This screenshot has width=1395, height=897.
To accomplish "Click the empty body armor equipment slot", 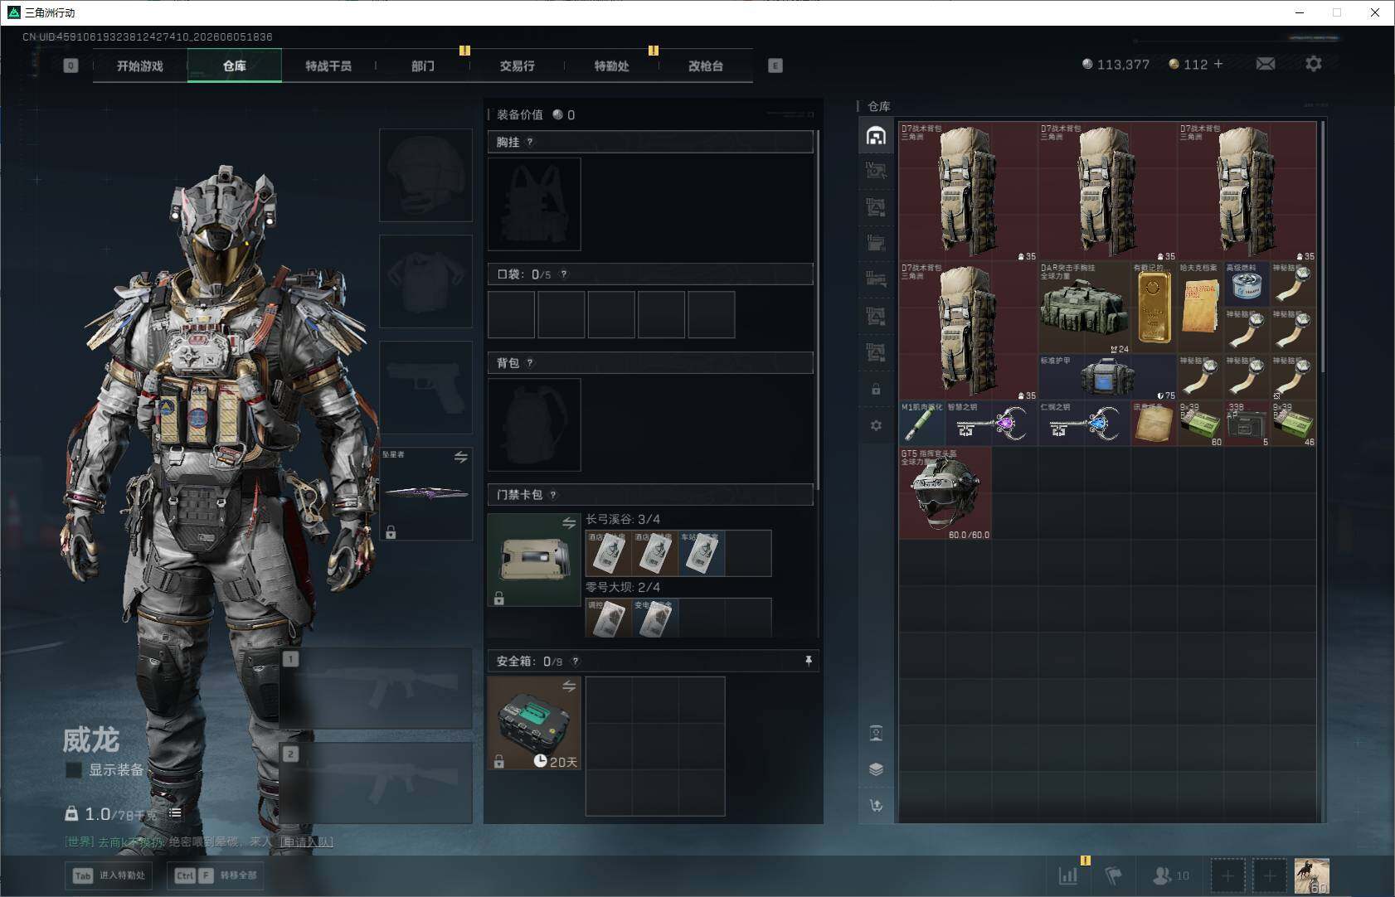I will [x=425, y=281].
